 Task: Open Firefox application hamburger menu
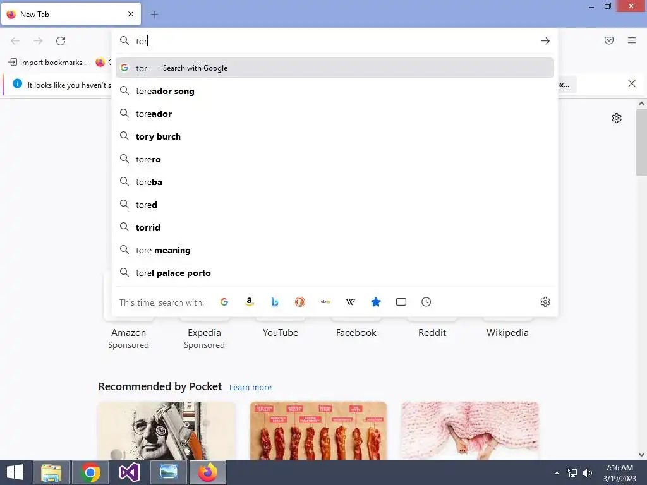click(x=632, y=40)
